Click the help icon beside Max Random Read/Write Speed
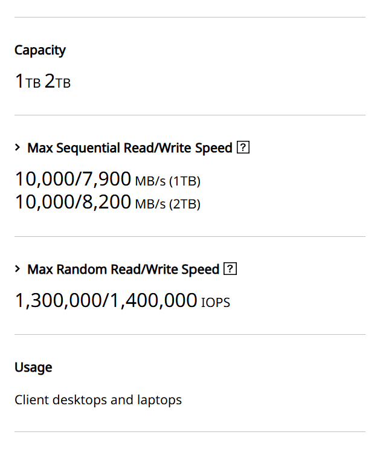 pyautogui.click(x=230, y=270)
